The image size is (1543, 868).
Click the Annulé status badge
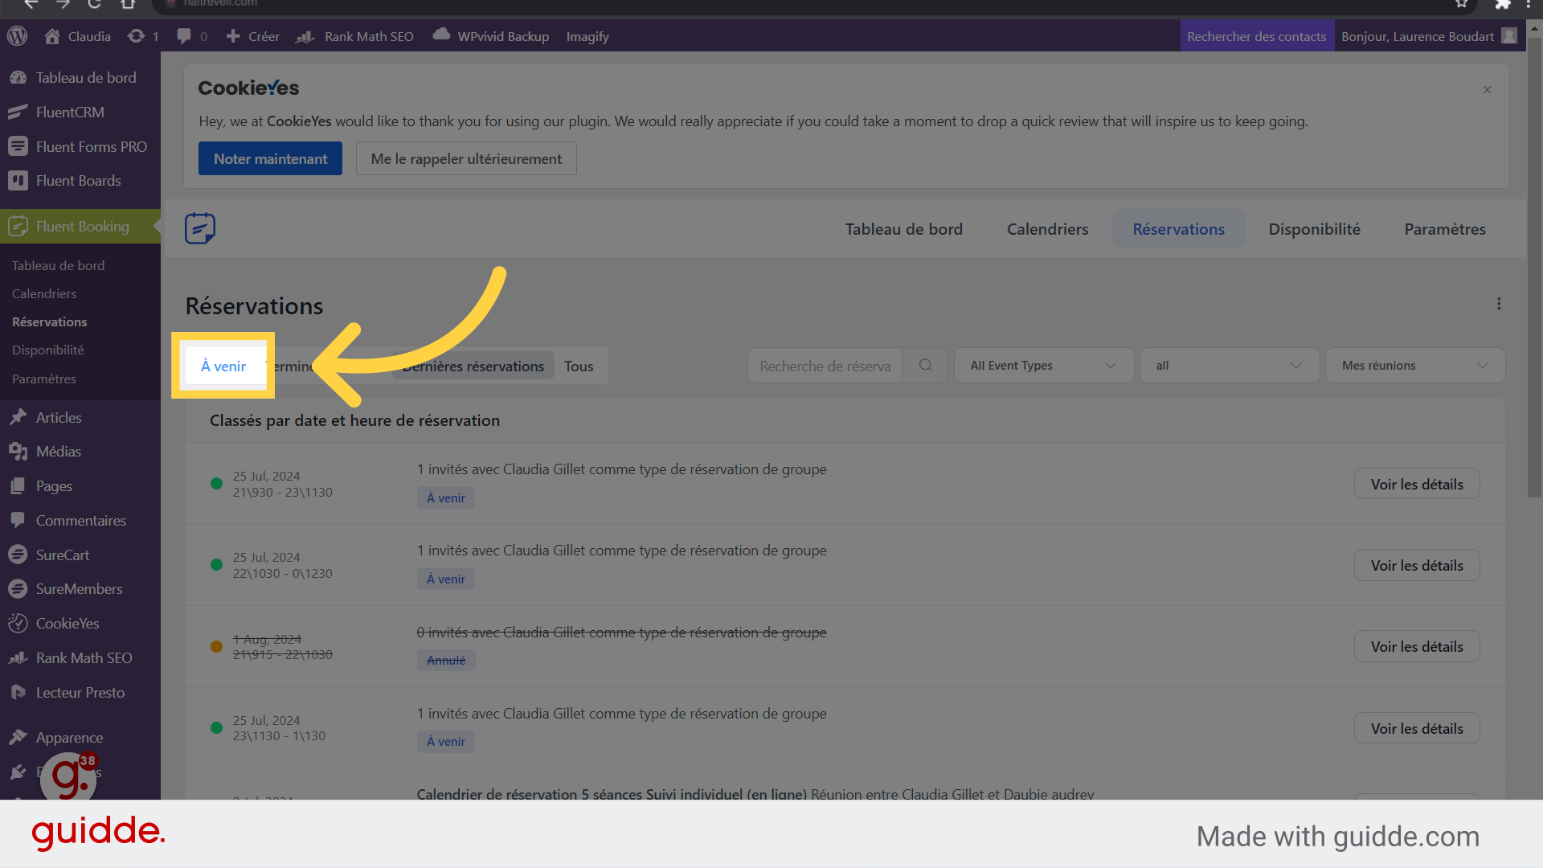446,660
